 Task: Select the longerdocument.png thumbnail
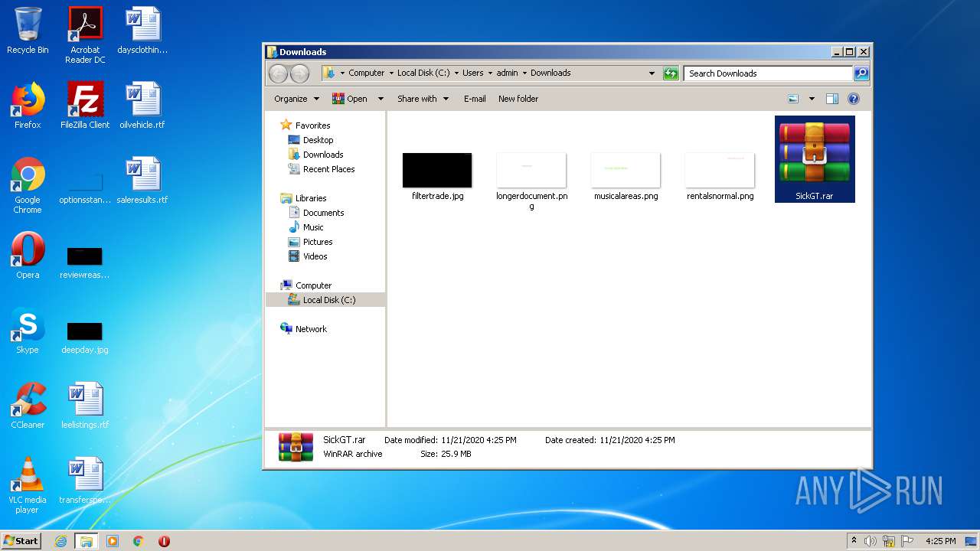tap(531, 181)
